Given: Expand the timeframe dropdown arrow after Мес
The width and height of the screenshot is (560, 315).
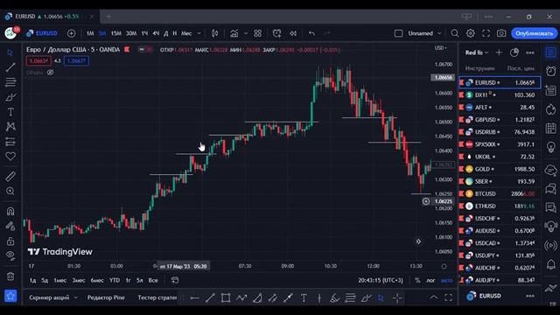Looking at the screenshot, I should [199, 33].
